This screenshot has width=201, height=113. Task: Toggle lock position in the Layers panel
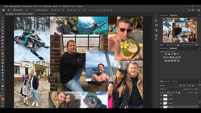[174, 93]
